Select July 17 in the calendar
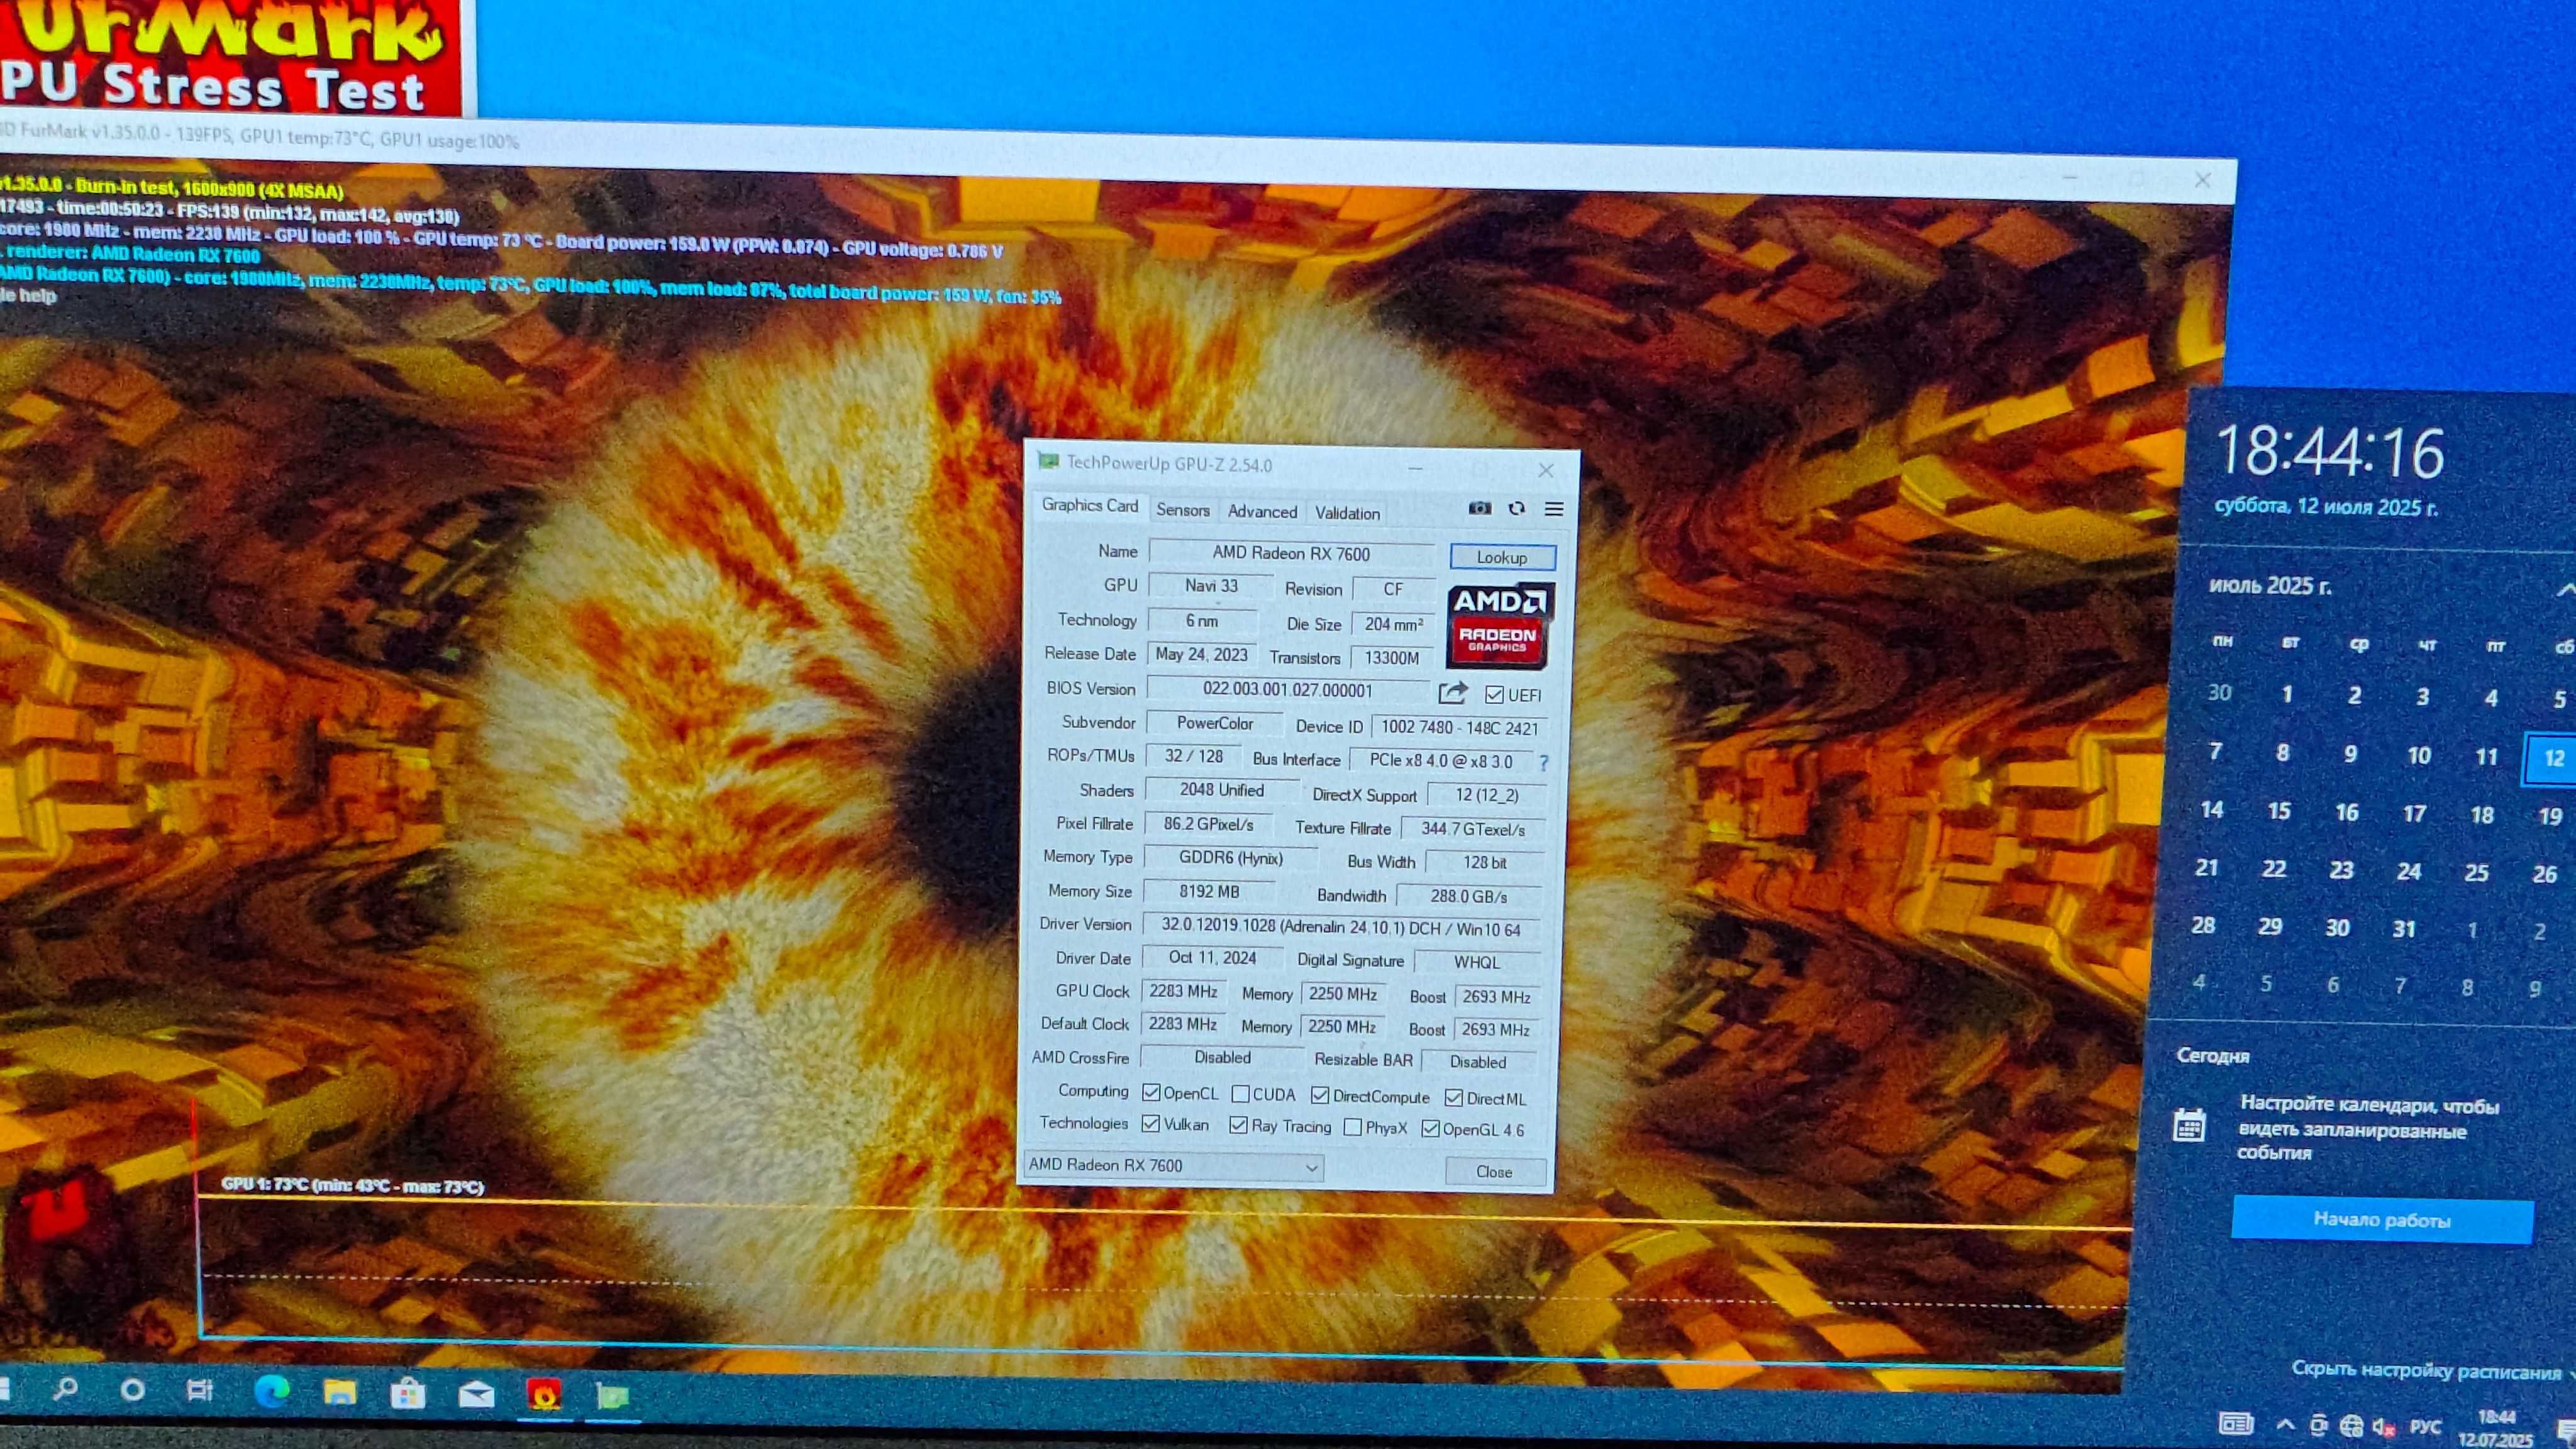2576x1449 pixels. coord(2414,814)
